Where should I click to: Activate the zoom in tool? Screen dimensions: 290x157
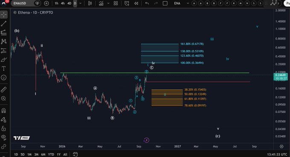[4, 99]
